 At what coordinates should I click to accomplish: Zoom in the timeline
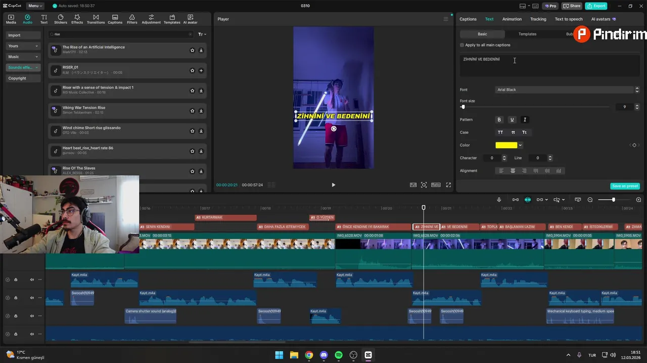point(638,200)
